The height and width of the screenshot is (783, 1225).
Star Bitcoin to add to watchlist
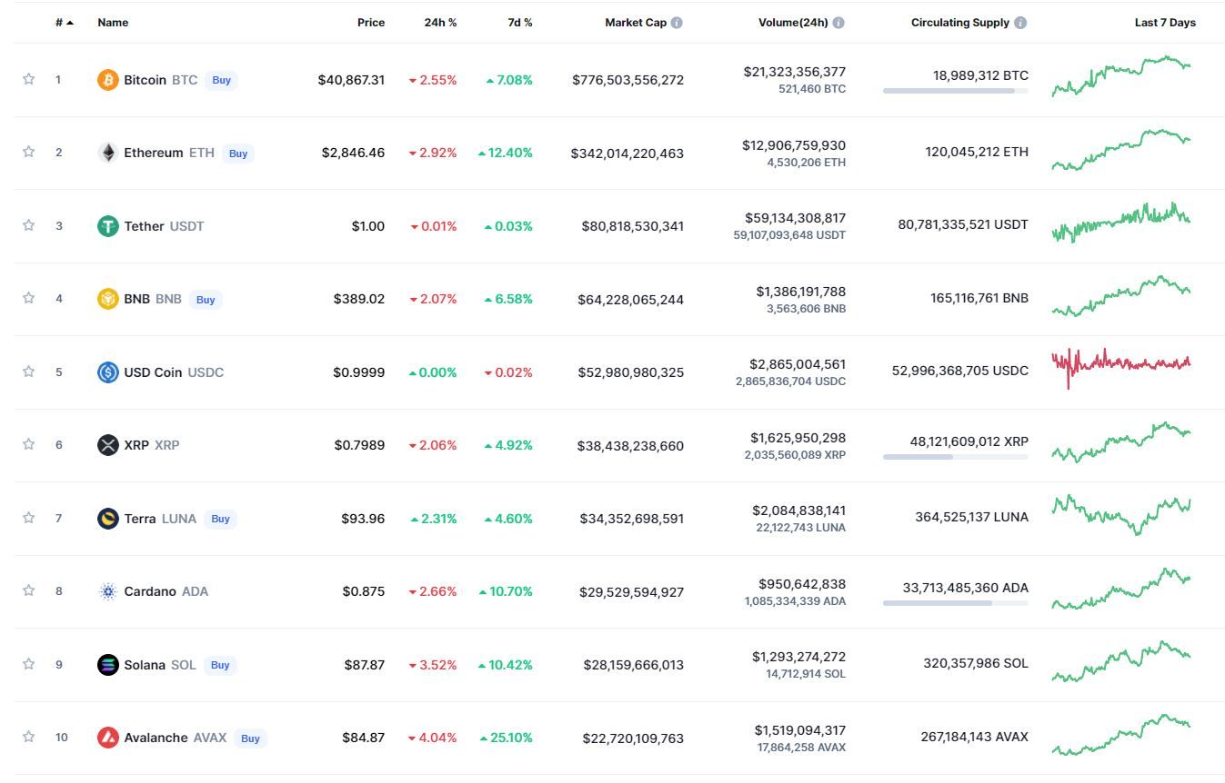pos(28,79)
